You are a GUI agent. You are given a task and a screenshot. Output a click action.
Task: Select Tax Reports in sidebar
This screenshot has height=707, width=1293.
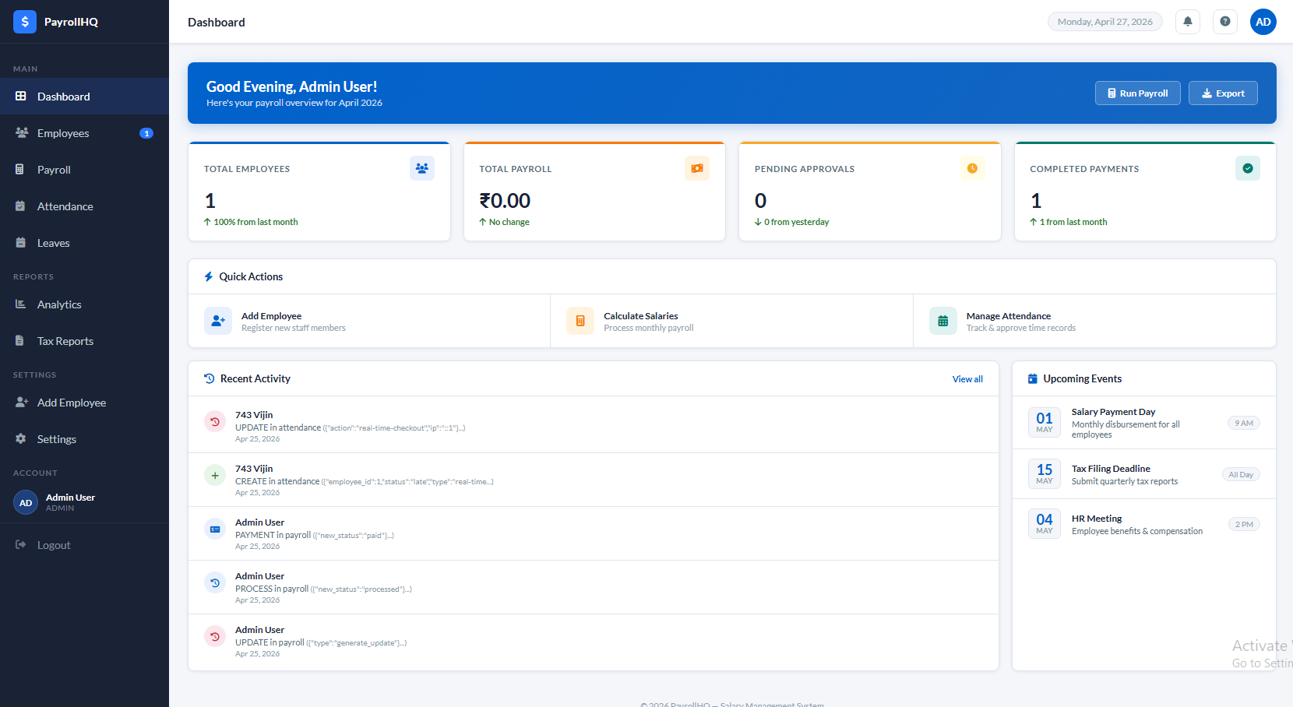tap(65, 341)
